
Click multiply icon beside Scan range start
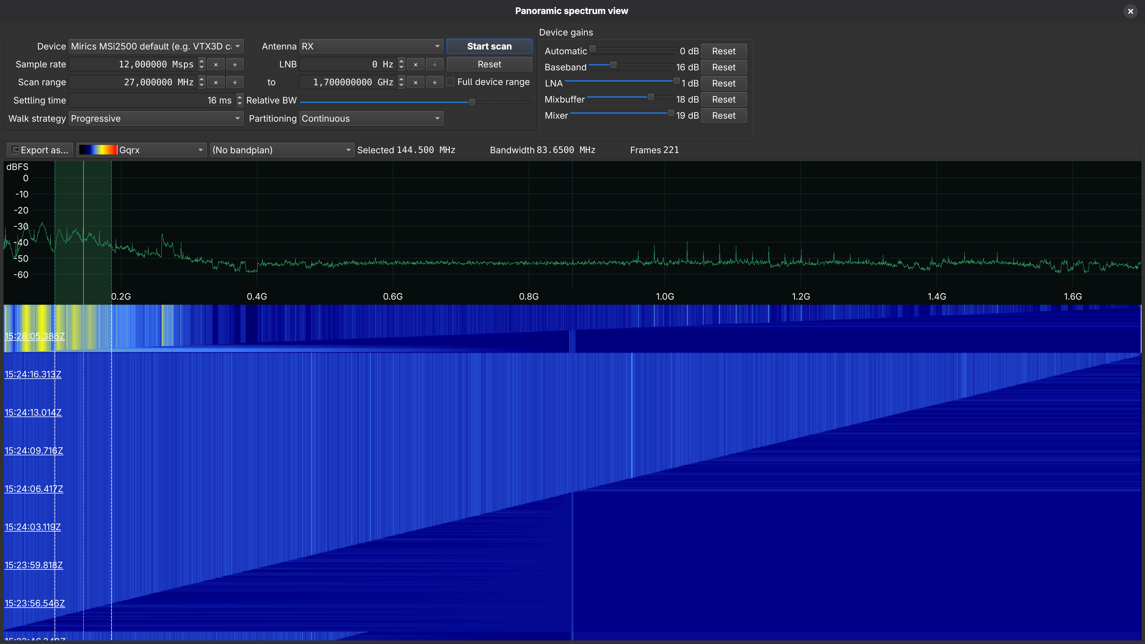click(216, 82)
